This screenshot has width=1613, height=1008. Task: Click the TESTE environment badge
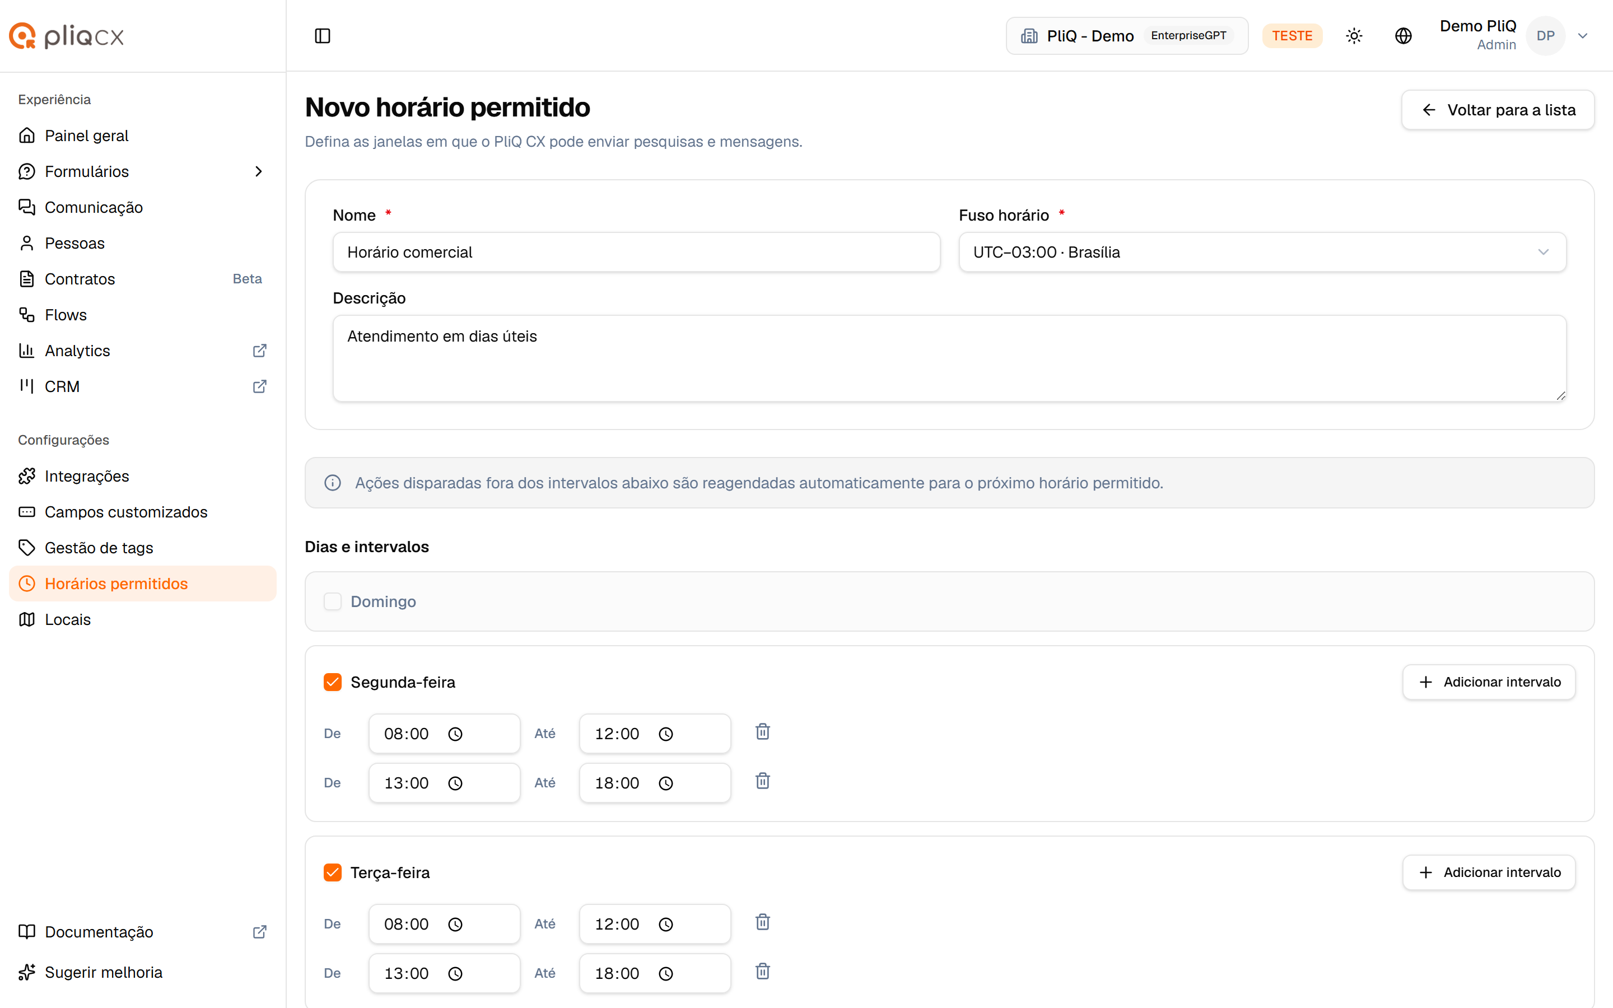click(1292, 36)
